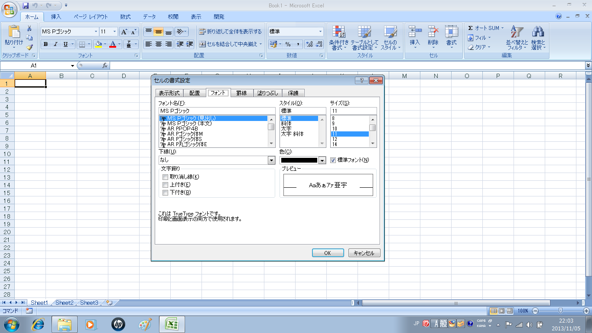This screenshot has height=333, width=592.
Task: Expand the 下線 underline dropdown
Action: click(x=271, y=160)
